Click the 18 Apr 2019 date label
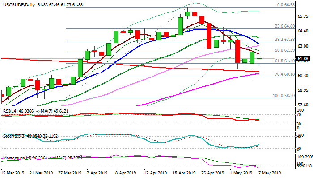 [184, 173]
